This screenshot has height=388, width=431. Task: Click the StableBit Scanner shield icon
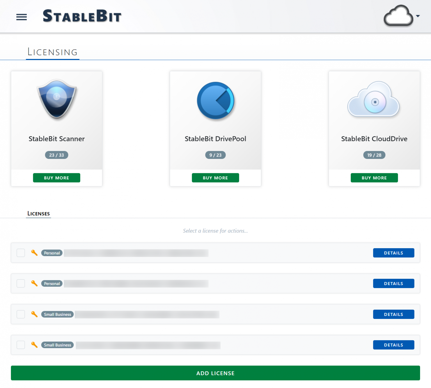56,100
